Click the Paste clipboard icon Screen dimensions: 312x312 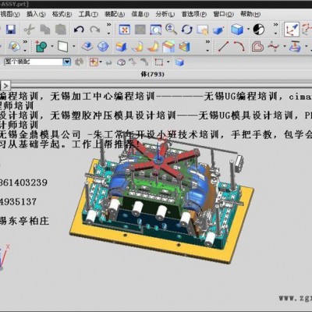tap(61, 30)
